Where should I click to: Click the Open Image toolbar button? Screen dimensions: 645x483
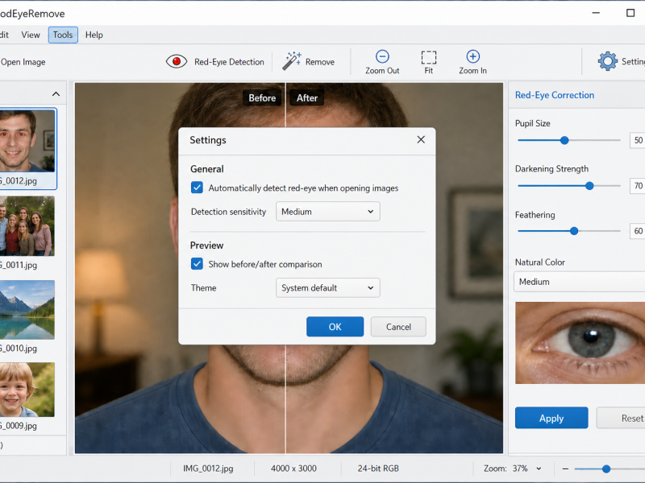click(x=23, y=62)
